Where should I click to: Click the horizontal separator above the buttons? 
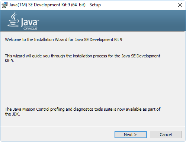93,126
